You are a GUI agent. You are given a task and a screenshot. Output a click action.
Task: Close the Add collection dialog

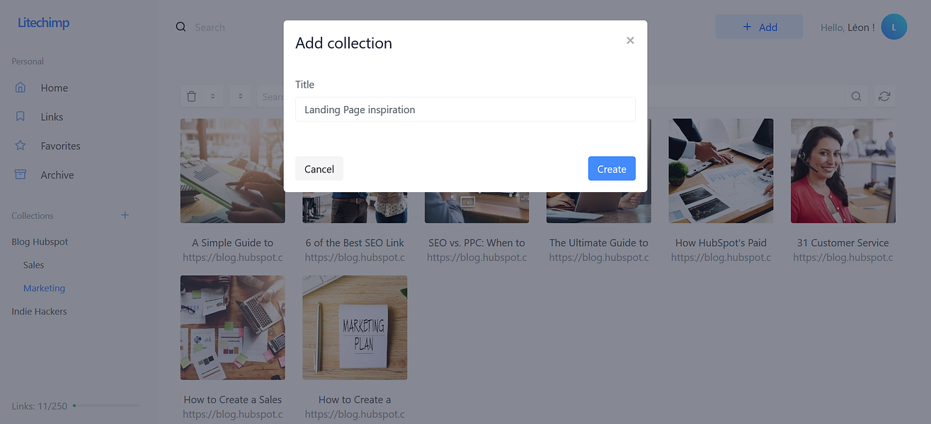pos(630,40)
